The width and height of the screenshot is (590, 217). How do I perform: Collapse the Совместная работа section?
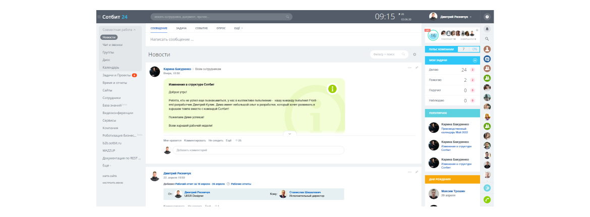pyautogui.click(x=119, y=29)
